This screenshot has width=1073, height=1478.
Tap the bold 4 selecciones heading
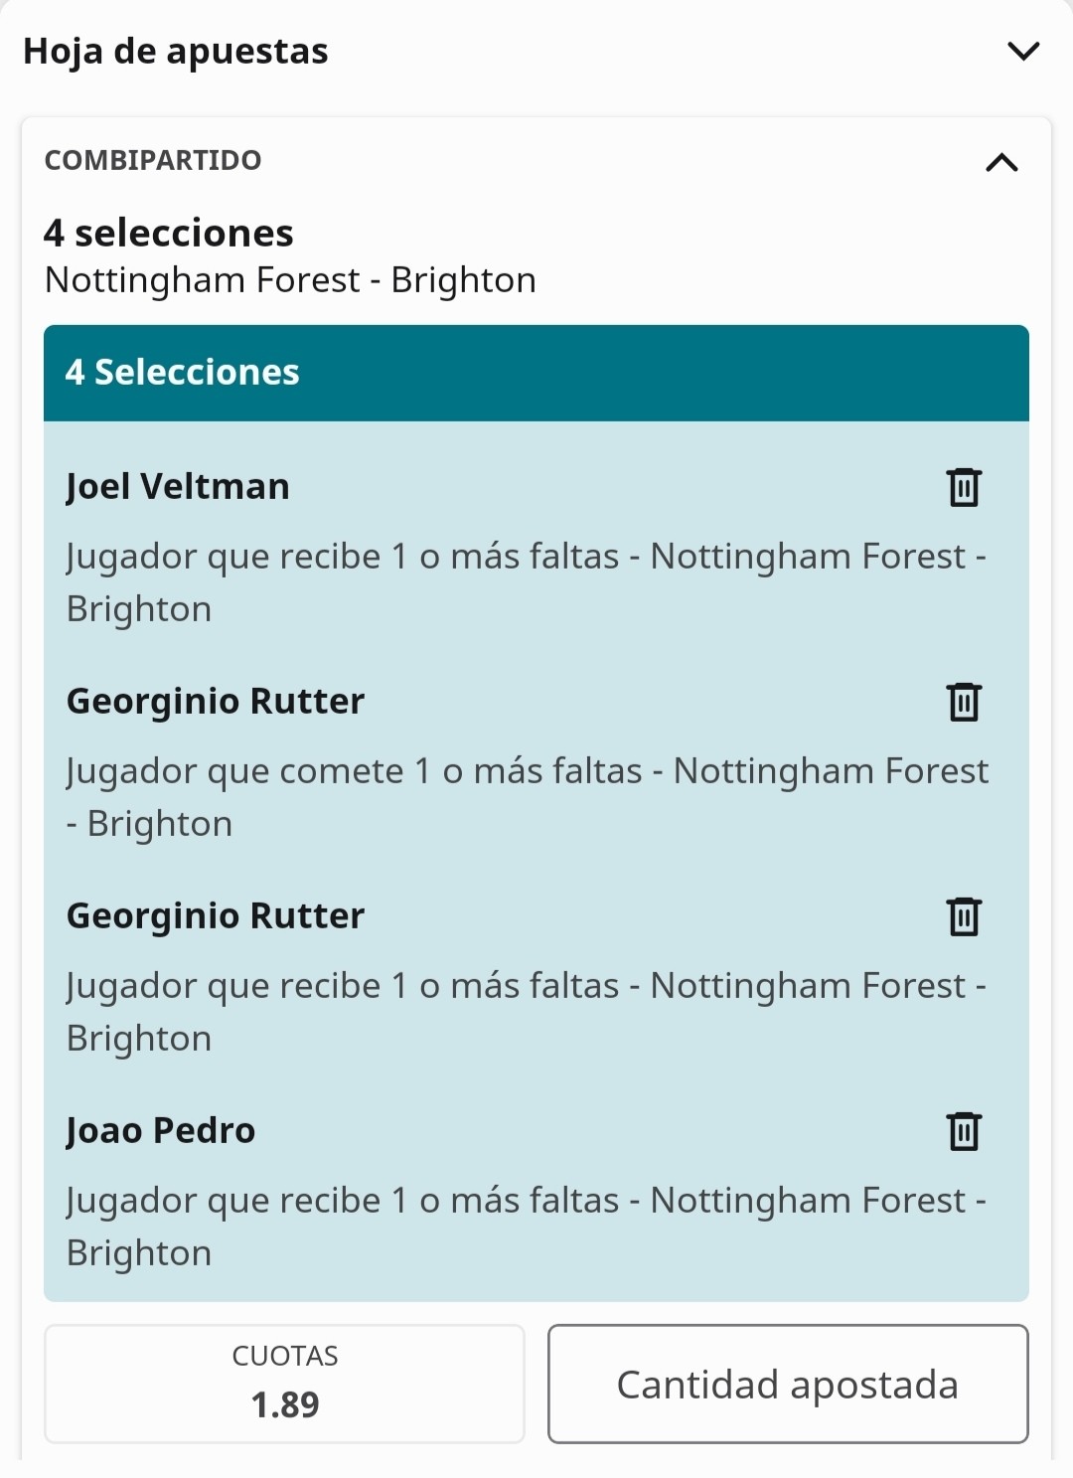[169, 234]
